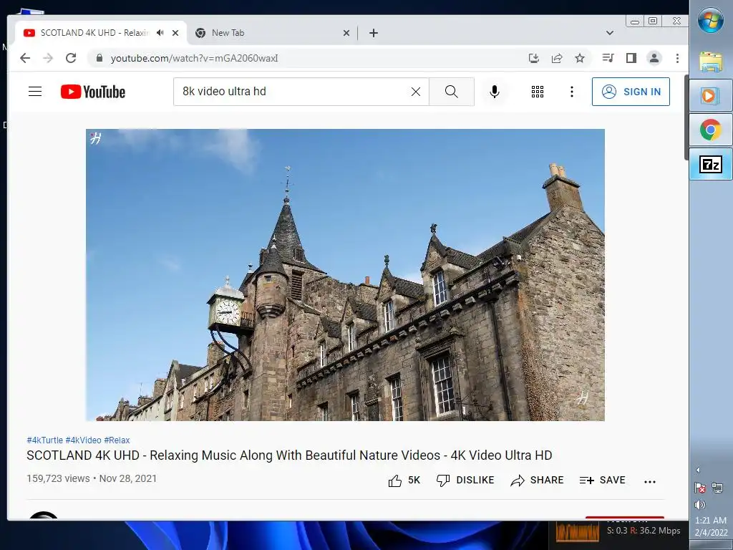Screen dimensions: 733x550
Task: Open Action Center flag icon
Action: coord(700,488)
